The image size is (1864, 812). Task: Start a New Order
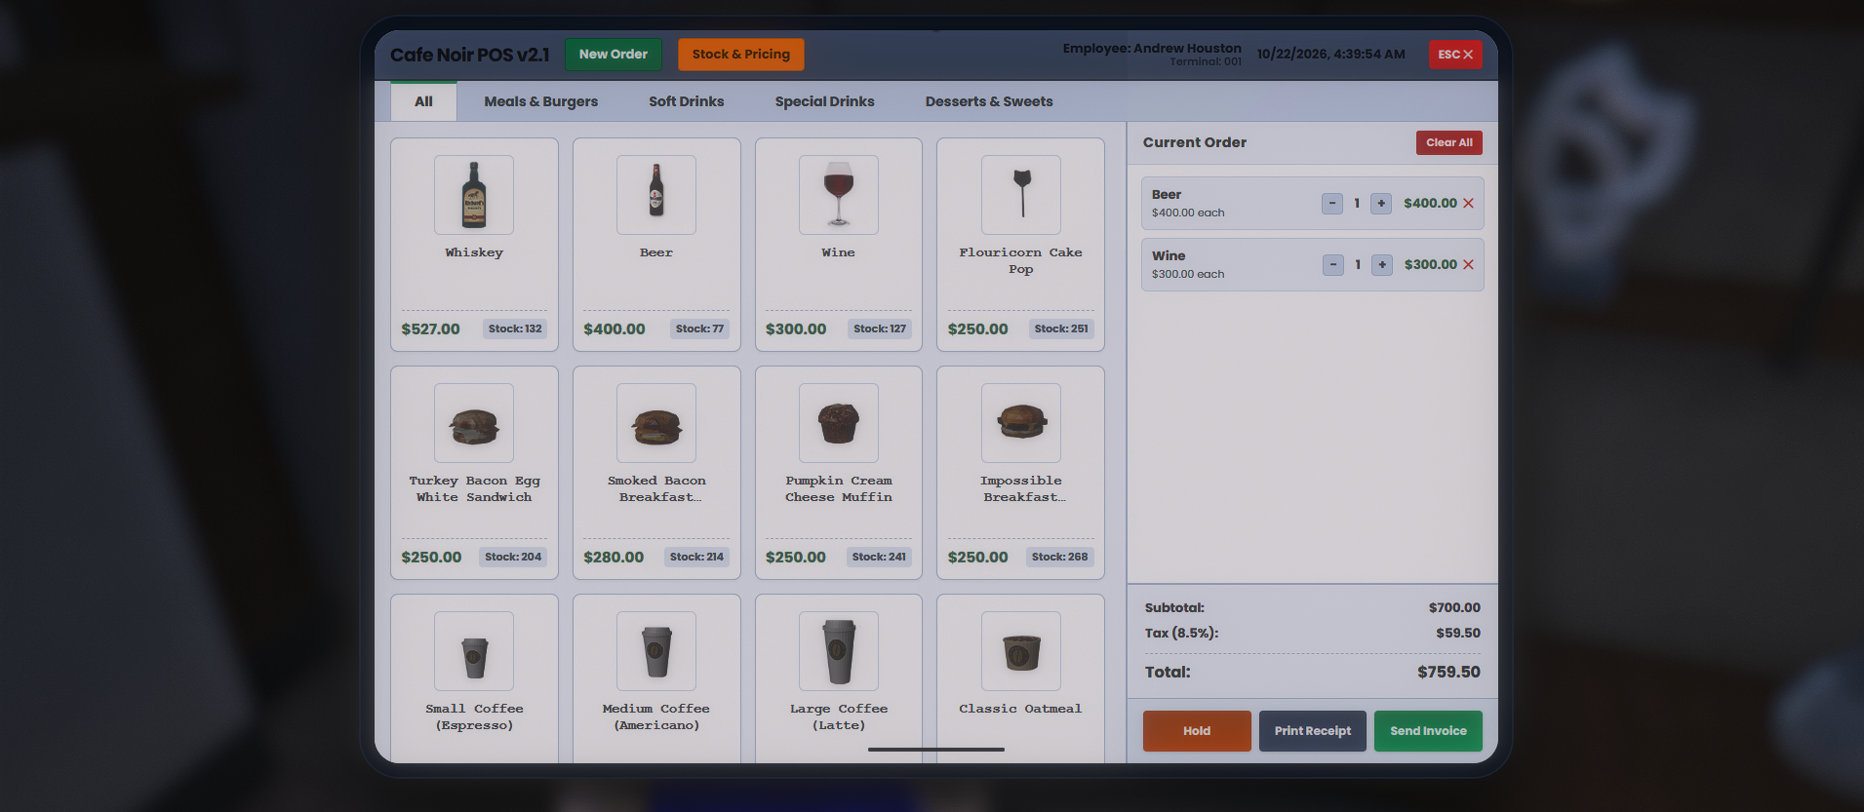point(614,55)
